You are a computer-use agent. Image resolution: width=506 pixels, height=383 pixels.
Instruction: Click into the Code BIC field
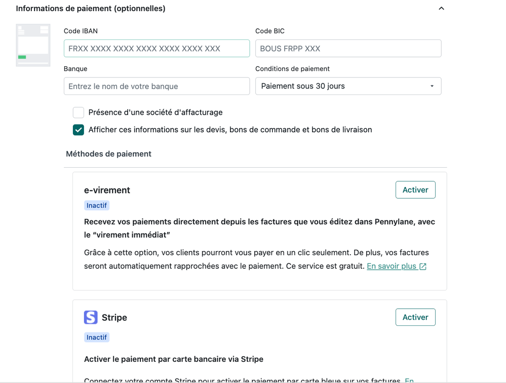point(347,49)
